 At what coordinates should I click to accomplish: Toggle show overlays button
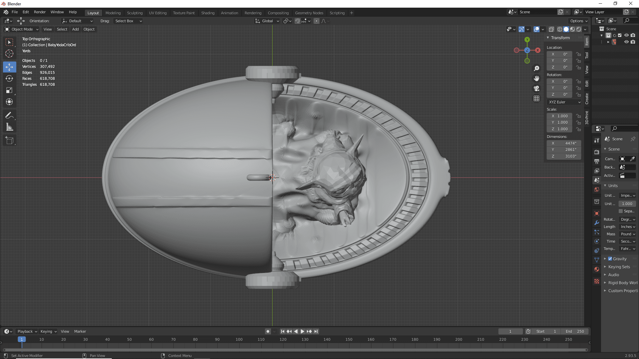click(536, 29)
